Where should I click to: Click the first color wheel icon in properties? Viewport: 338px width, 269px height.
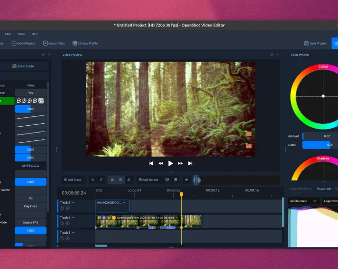(x=19, y=101)
